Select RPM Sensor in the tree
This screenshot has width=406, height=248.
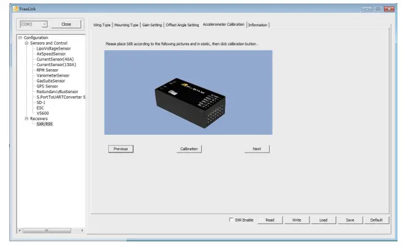pyautogui.click(x=47, y=70)
